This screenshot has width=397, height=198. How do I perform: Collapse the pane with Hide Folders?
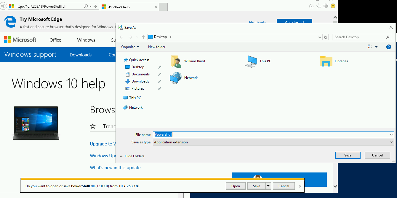point(132,156)
